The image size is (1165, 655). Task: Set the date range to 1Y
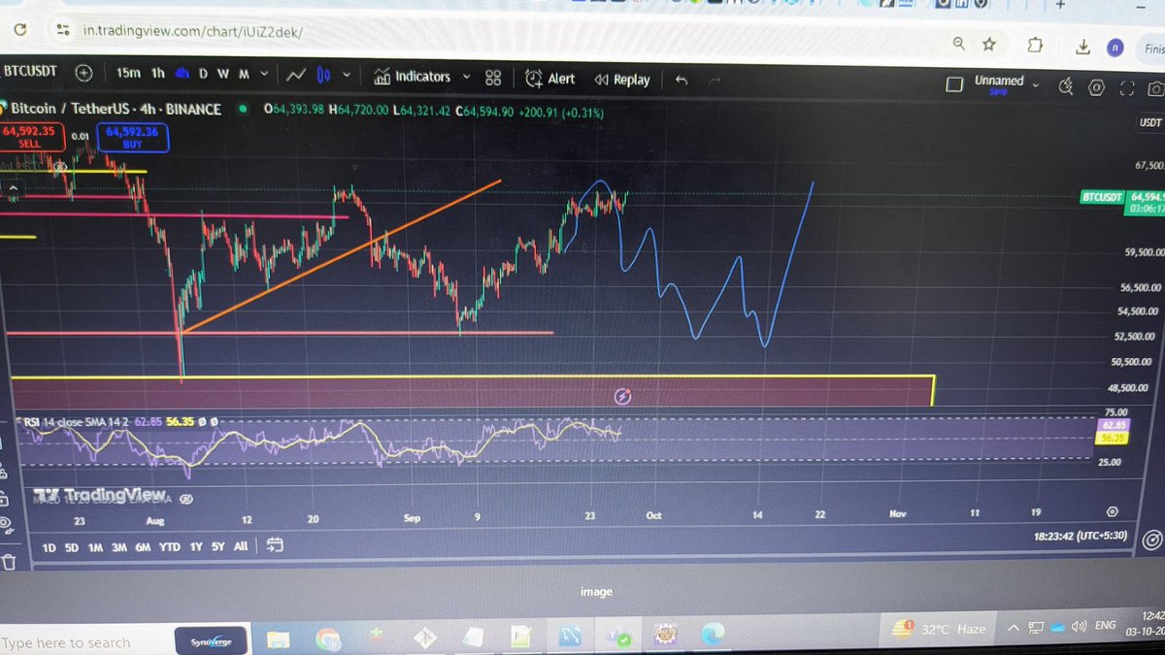tap(196, 547)
